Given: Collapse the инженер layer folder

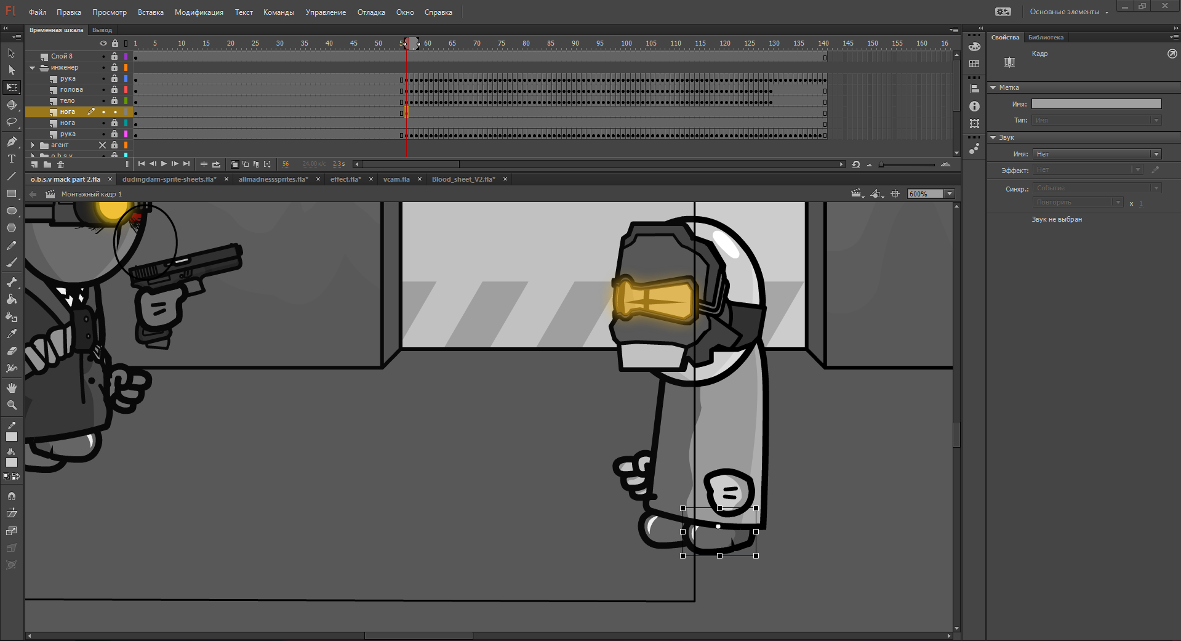Looking at the screenshot, I should tap(33, 68).
